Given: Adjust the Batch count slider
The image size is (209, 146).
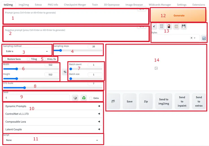Looking at the screenshot, I should point(86,69).
